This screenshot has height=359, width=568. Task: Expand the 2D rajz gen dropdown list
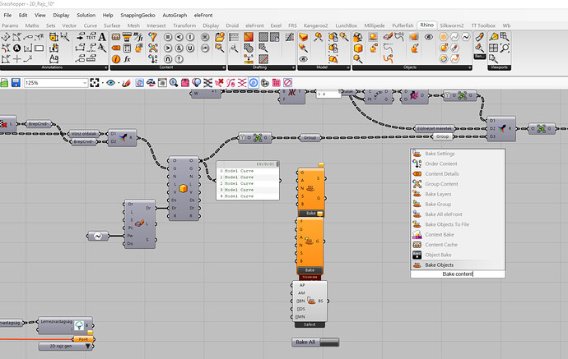pos(89,346)
